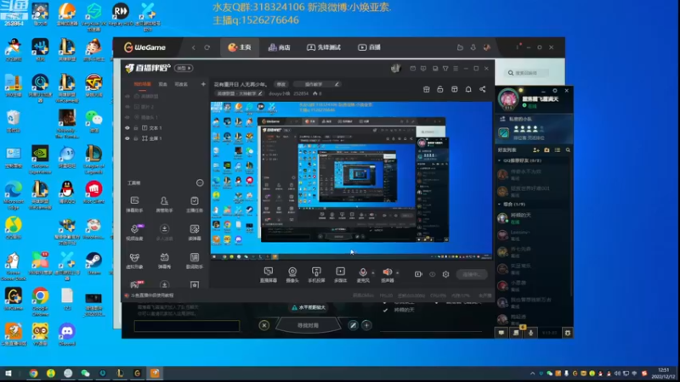This screenshot has width=680, height=382.
Task: Click the operation tutorial button
Action: click(x=316, y=84)
